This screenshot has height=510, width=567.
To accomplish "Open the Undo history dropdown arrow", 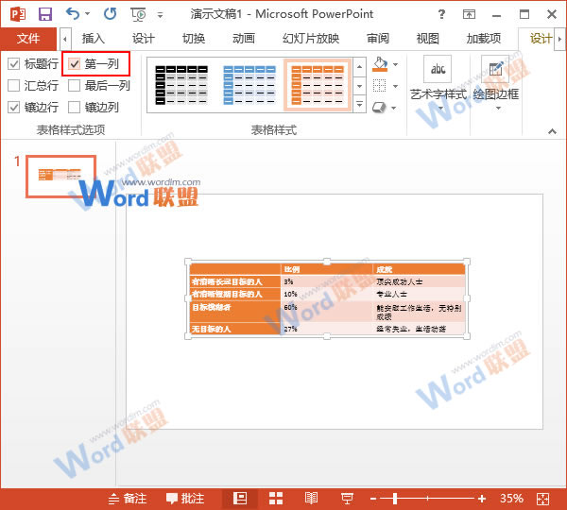I will [88, 14].
